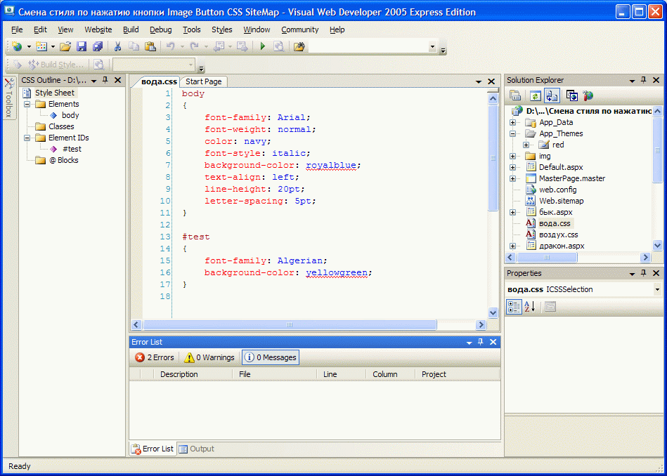Viewport: 667px width, 476px height.
Task: Click Solution Explorer vertical scroll down arrow
Action: pos(658,246)
